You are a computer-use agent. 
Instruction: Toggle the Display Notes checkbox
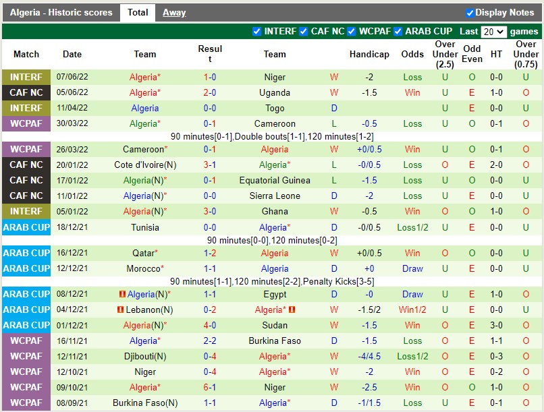(470, 13)
